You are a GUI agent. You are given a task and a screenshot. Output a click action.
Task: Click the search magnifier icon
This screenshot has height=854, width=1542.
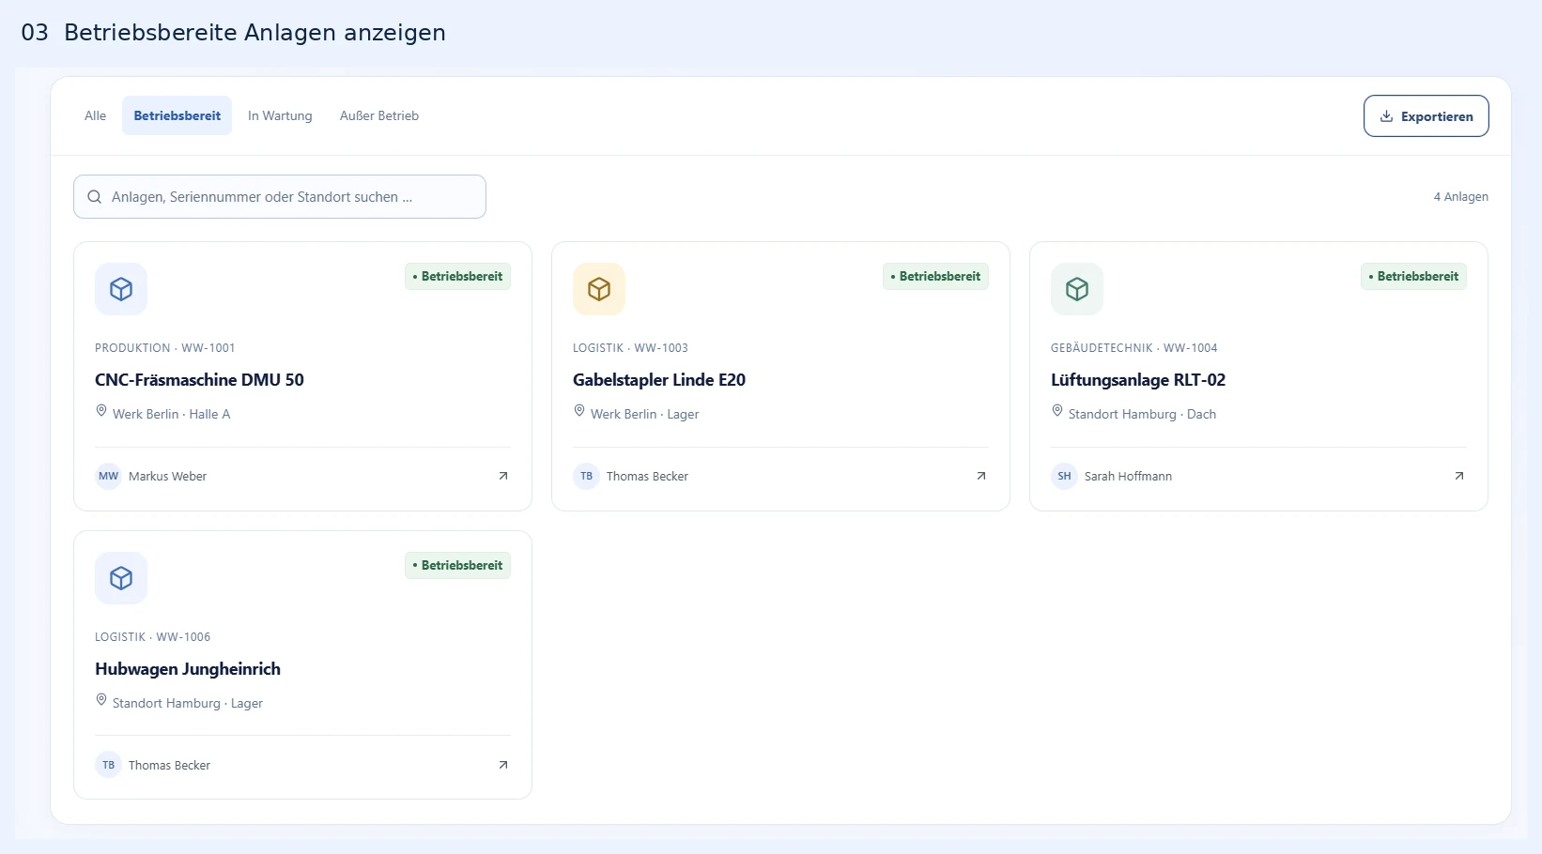[x=95, y=197]
